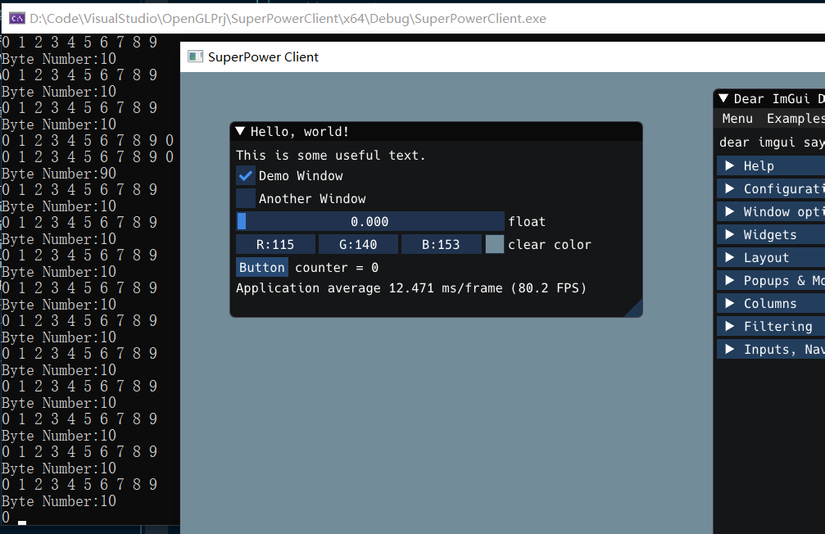Click the R:115 red value field

tap(275, 245)
